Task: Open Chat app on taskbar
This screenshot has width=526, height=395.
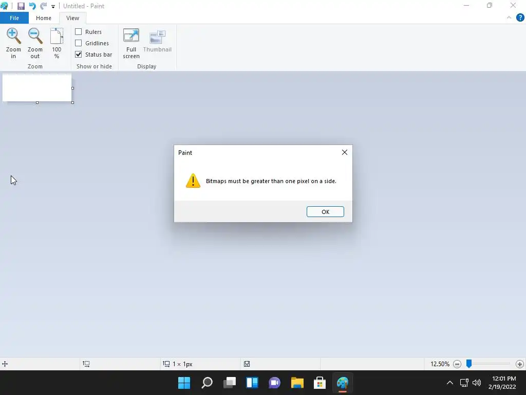Action: tap(274, 383)
